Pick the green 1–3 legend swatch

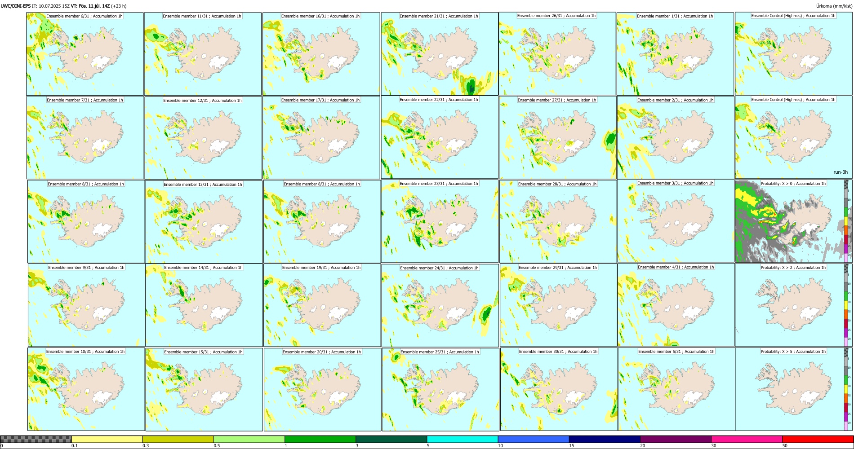pyautogui.click(x=320, y=439)
